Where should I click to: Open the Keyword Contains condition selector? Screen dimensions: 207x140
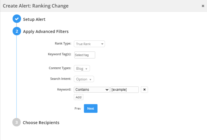(x=92, y=90)
